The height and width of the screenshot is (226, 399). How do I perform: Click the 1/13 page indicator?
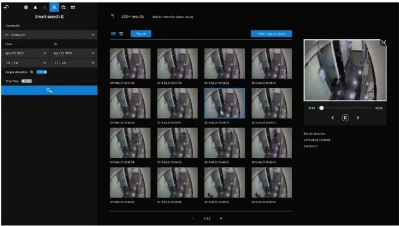tap(207, 219)
